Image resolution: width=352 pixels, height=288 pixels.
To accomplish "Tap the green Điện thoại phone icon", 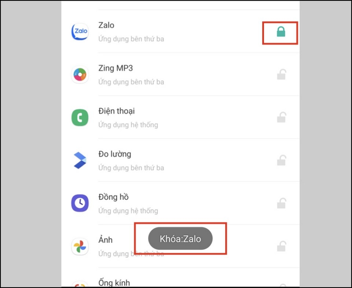I will tap(80, 118).
